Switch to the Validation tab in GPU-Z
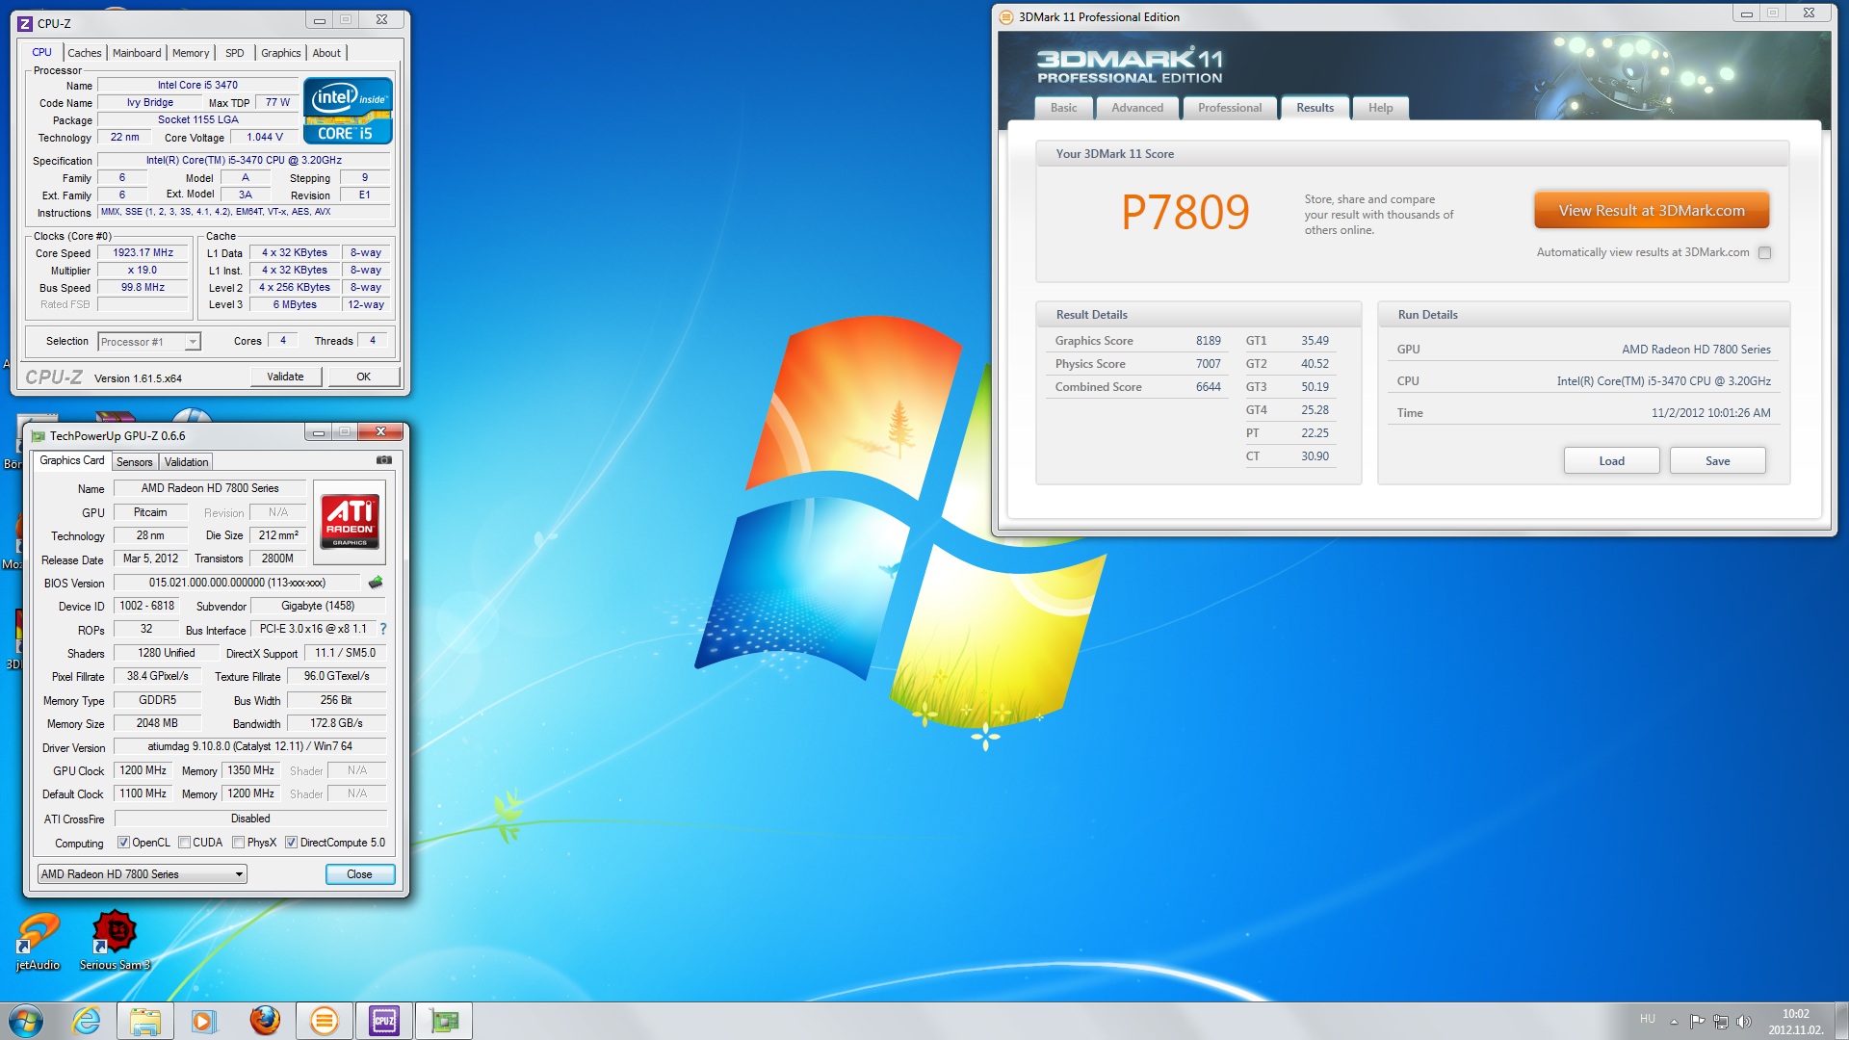Image resolution: width=1849 pixels, height=1040 pixels. [186, 462]
